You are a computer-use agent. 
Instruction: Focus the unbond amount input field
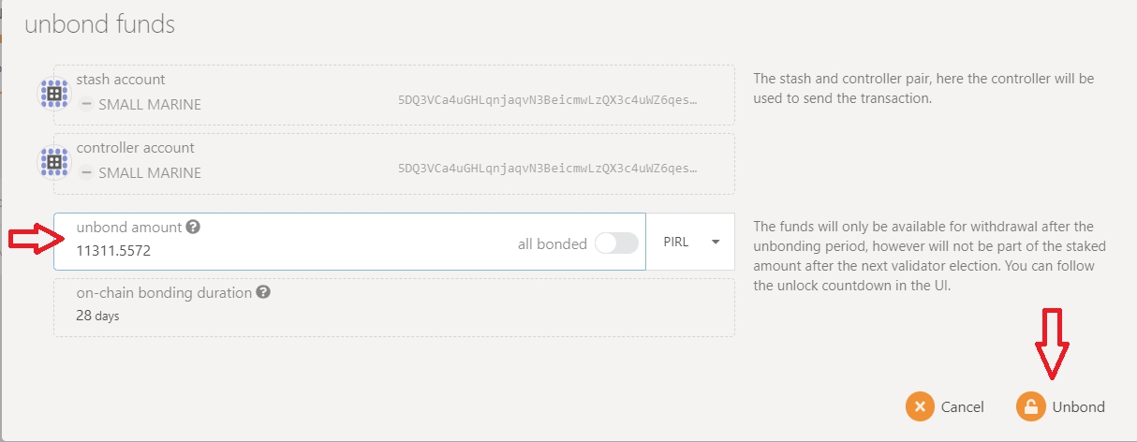click(281, 251)
